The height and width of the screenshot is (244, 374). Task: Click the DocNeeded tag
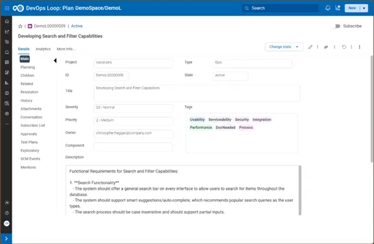pos(225,128)
